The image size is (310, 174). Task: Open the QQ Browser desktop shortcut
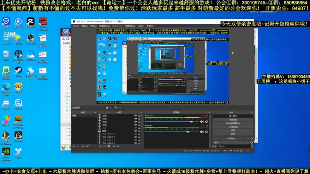31,55
